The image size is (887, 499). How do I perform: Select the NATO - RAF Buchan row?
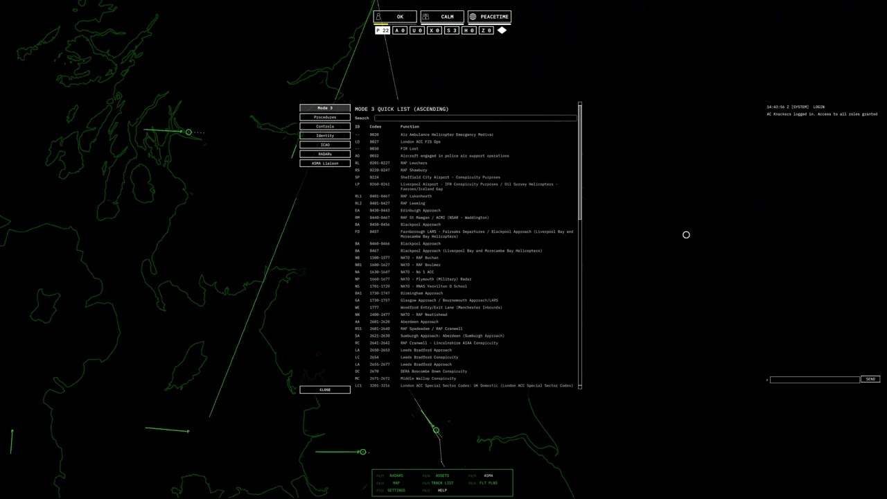[x=465, y=258]
